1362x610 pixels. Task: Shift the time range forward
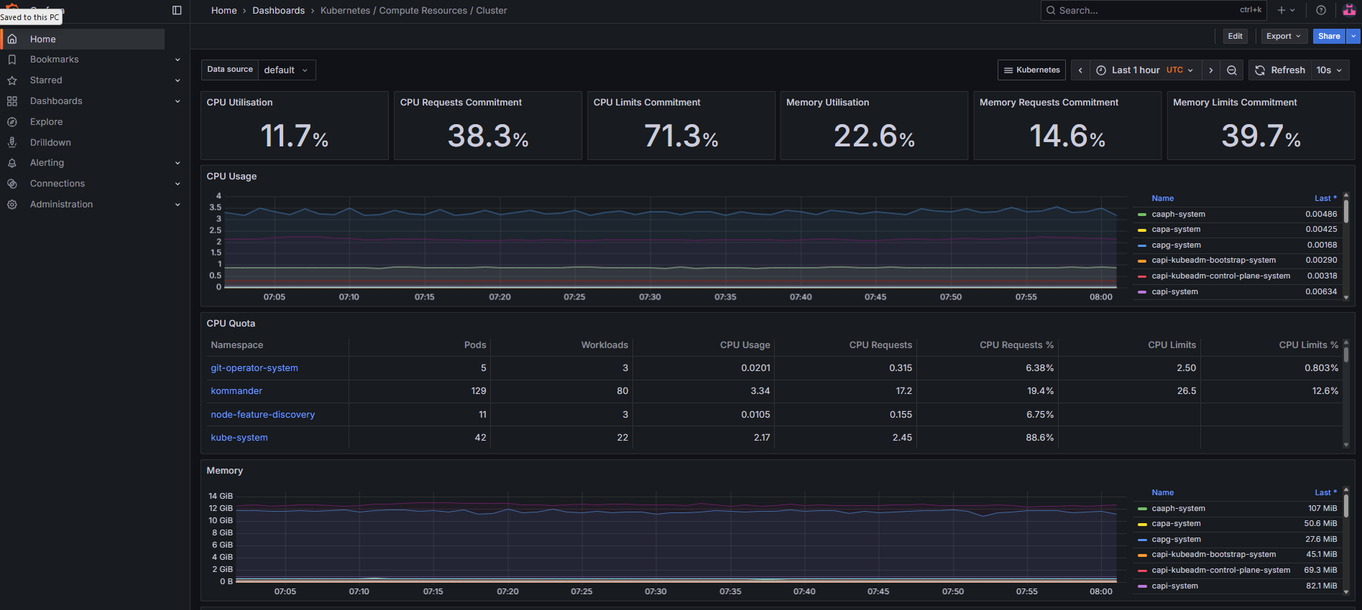click(1211, 70)
